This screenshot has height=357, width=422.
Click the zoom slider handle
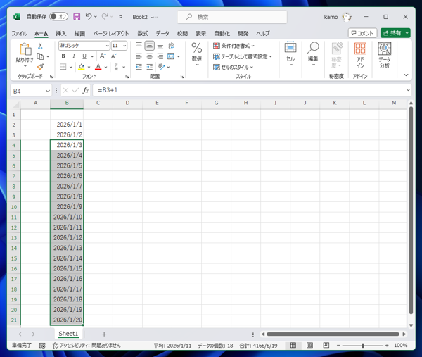(363, 346)
